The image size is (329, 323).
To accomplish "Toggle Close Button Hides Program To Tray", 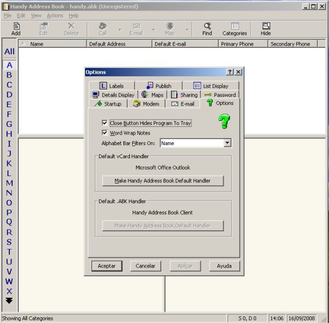I will click(x=105, y=122).
